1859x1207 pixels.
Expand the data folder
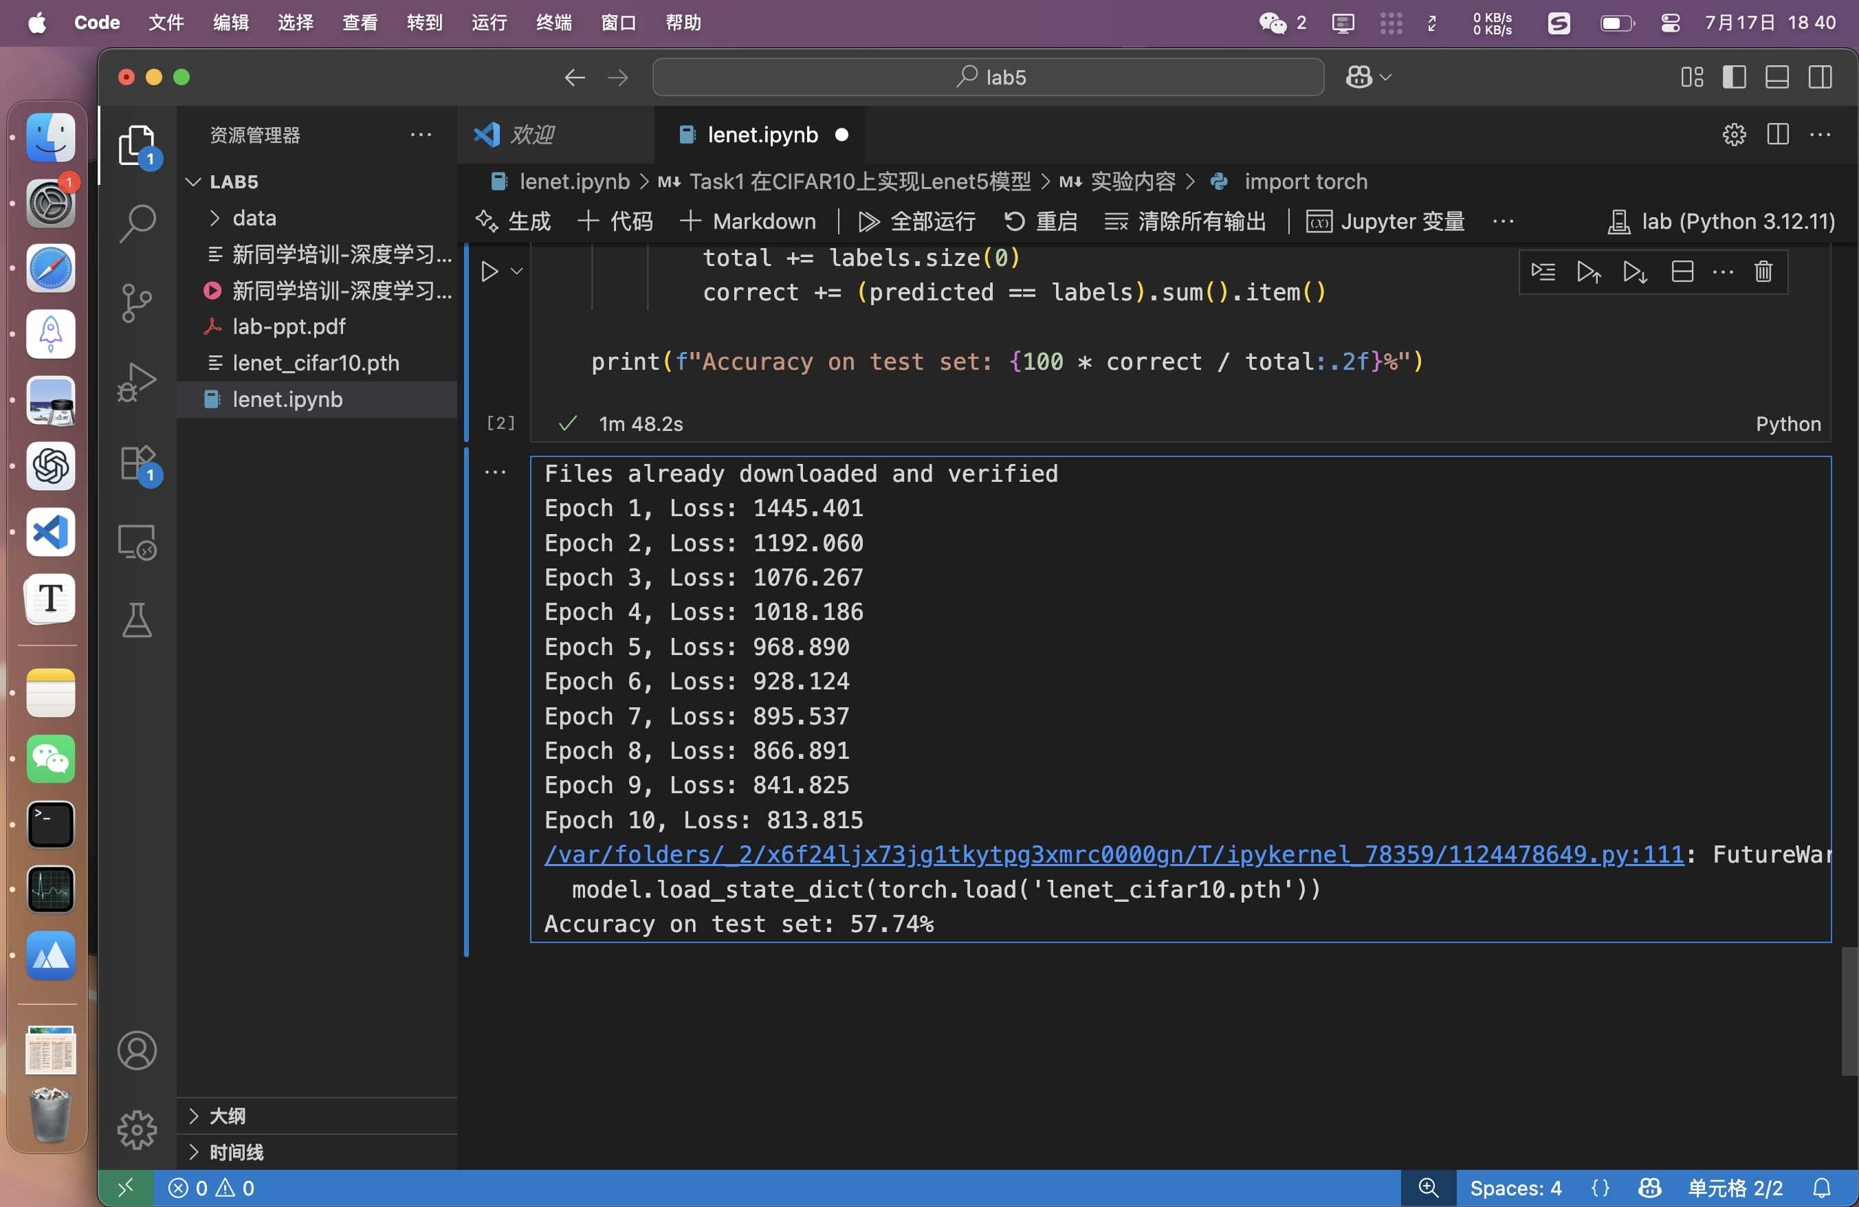[x=254, y=219]
